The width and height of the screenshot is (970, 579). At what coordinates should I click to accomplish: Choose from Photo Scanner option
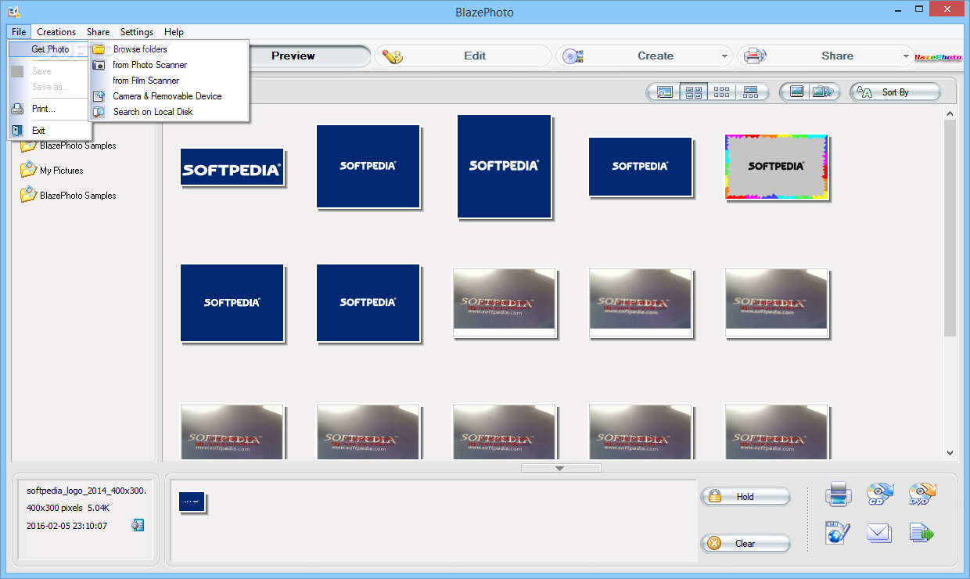tap(169, 65)
